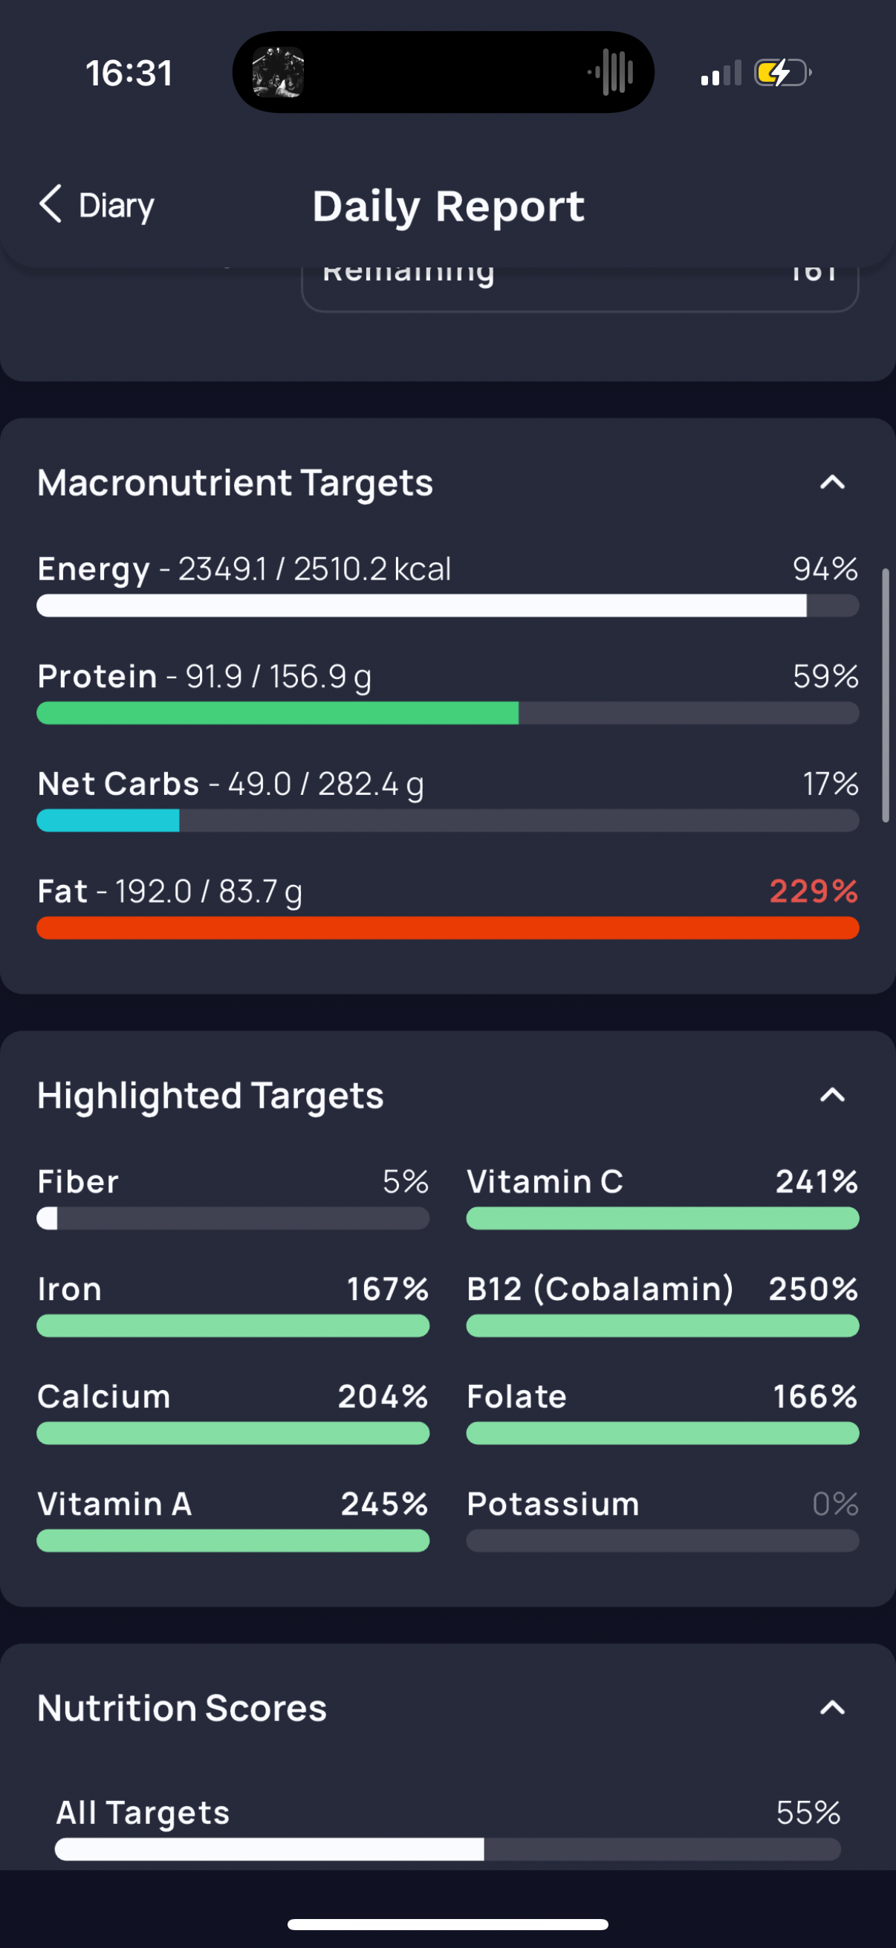Tap the battery charging icon
Viewport: 896px width, 1948px height.
click(782, 74)
